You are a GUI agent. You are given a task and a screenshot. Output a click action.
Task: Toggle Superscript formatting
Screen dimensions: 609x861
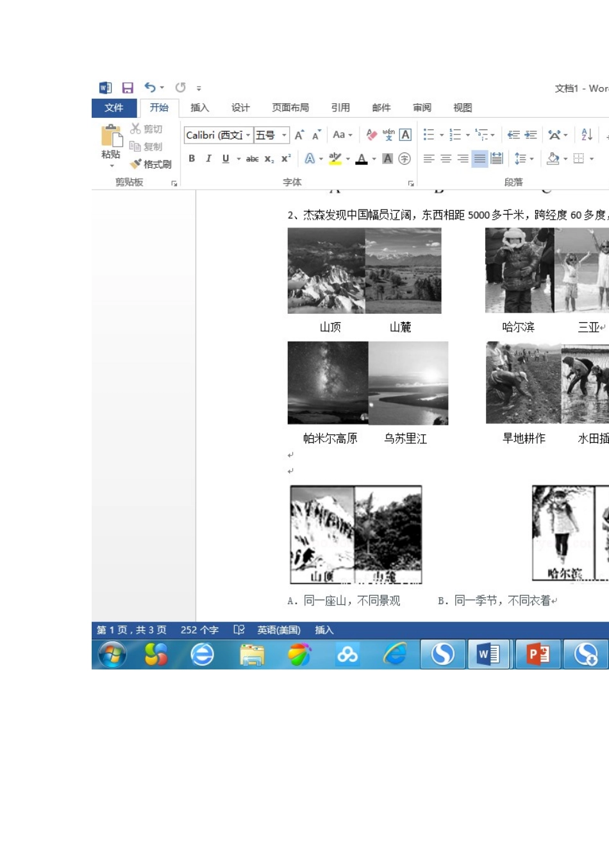tap(286, 158)
